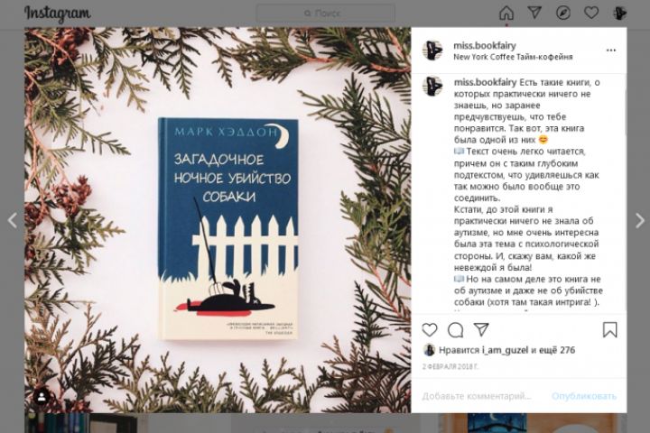Open i_am_guzel liker profile link
Screen dimensions: 650x433
[x=505, y=350]
